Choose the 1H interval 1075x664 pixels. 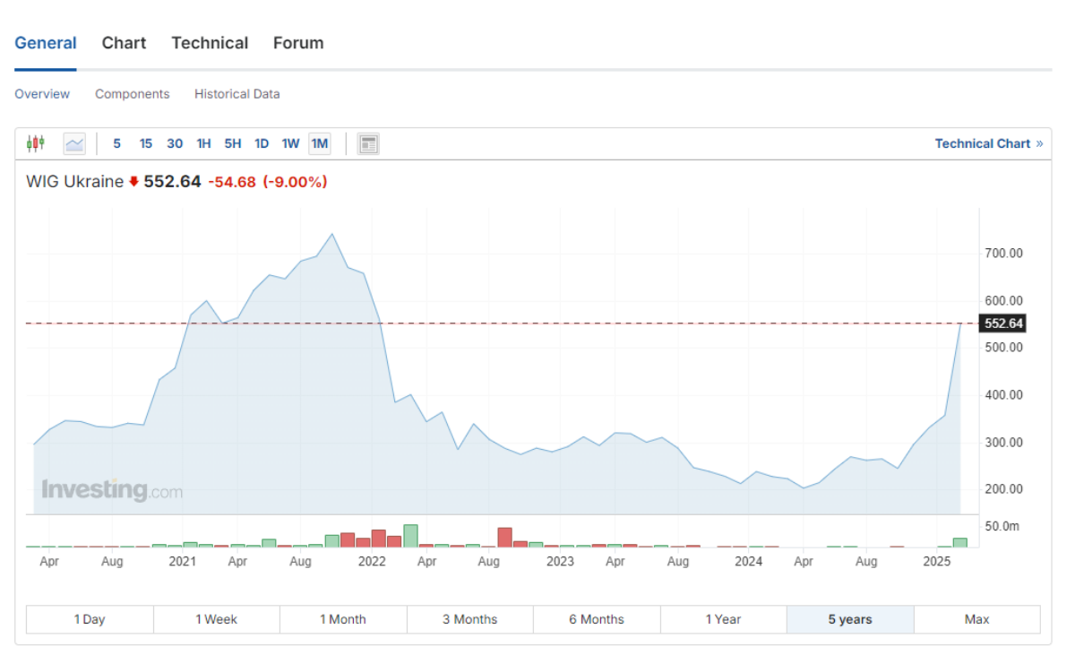[x=203, y=143]
